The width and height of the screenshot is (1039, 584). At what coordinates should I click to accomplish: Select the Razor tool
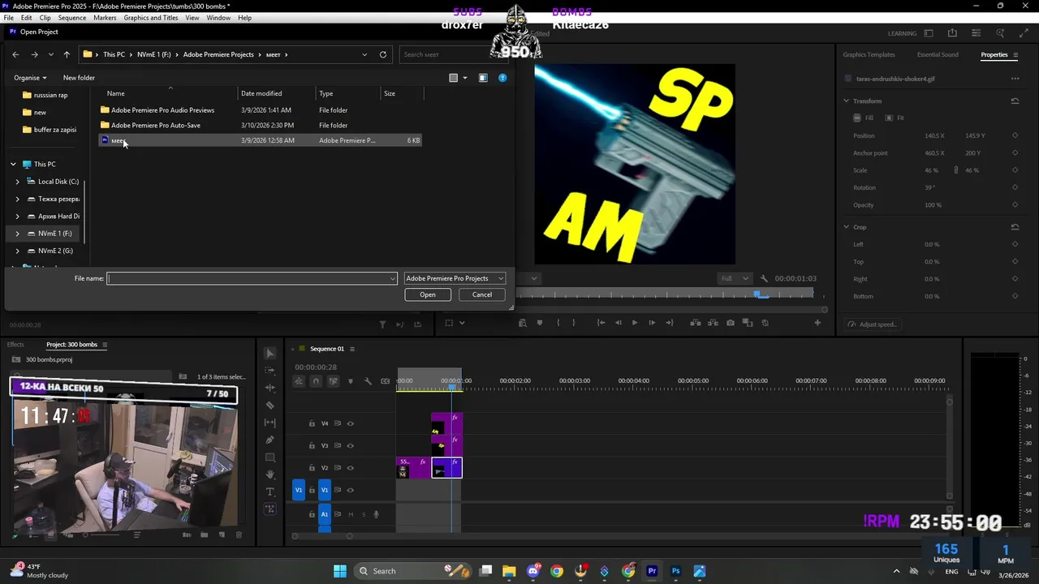270,405
